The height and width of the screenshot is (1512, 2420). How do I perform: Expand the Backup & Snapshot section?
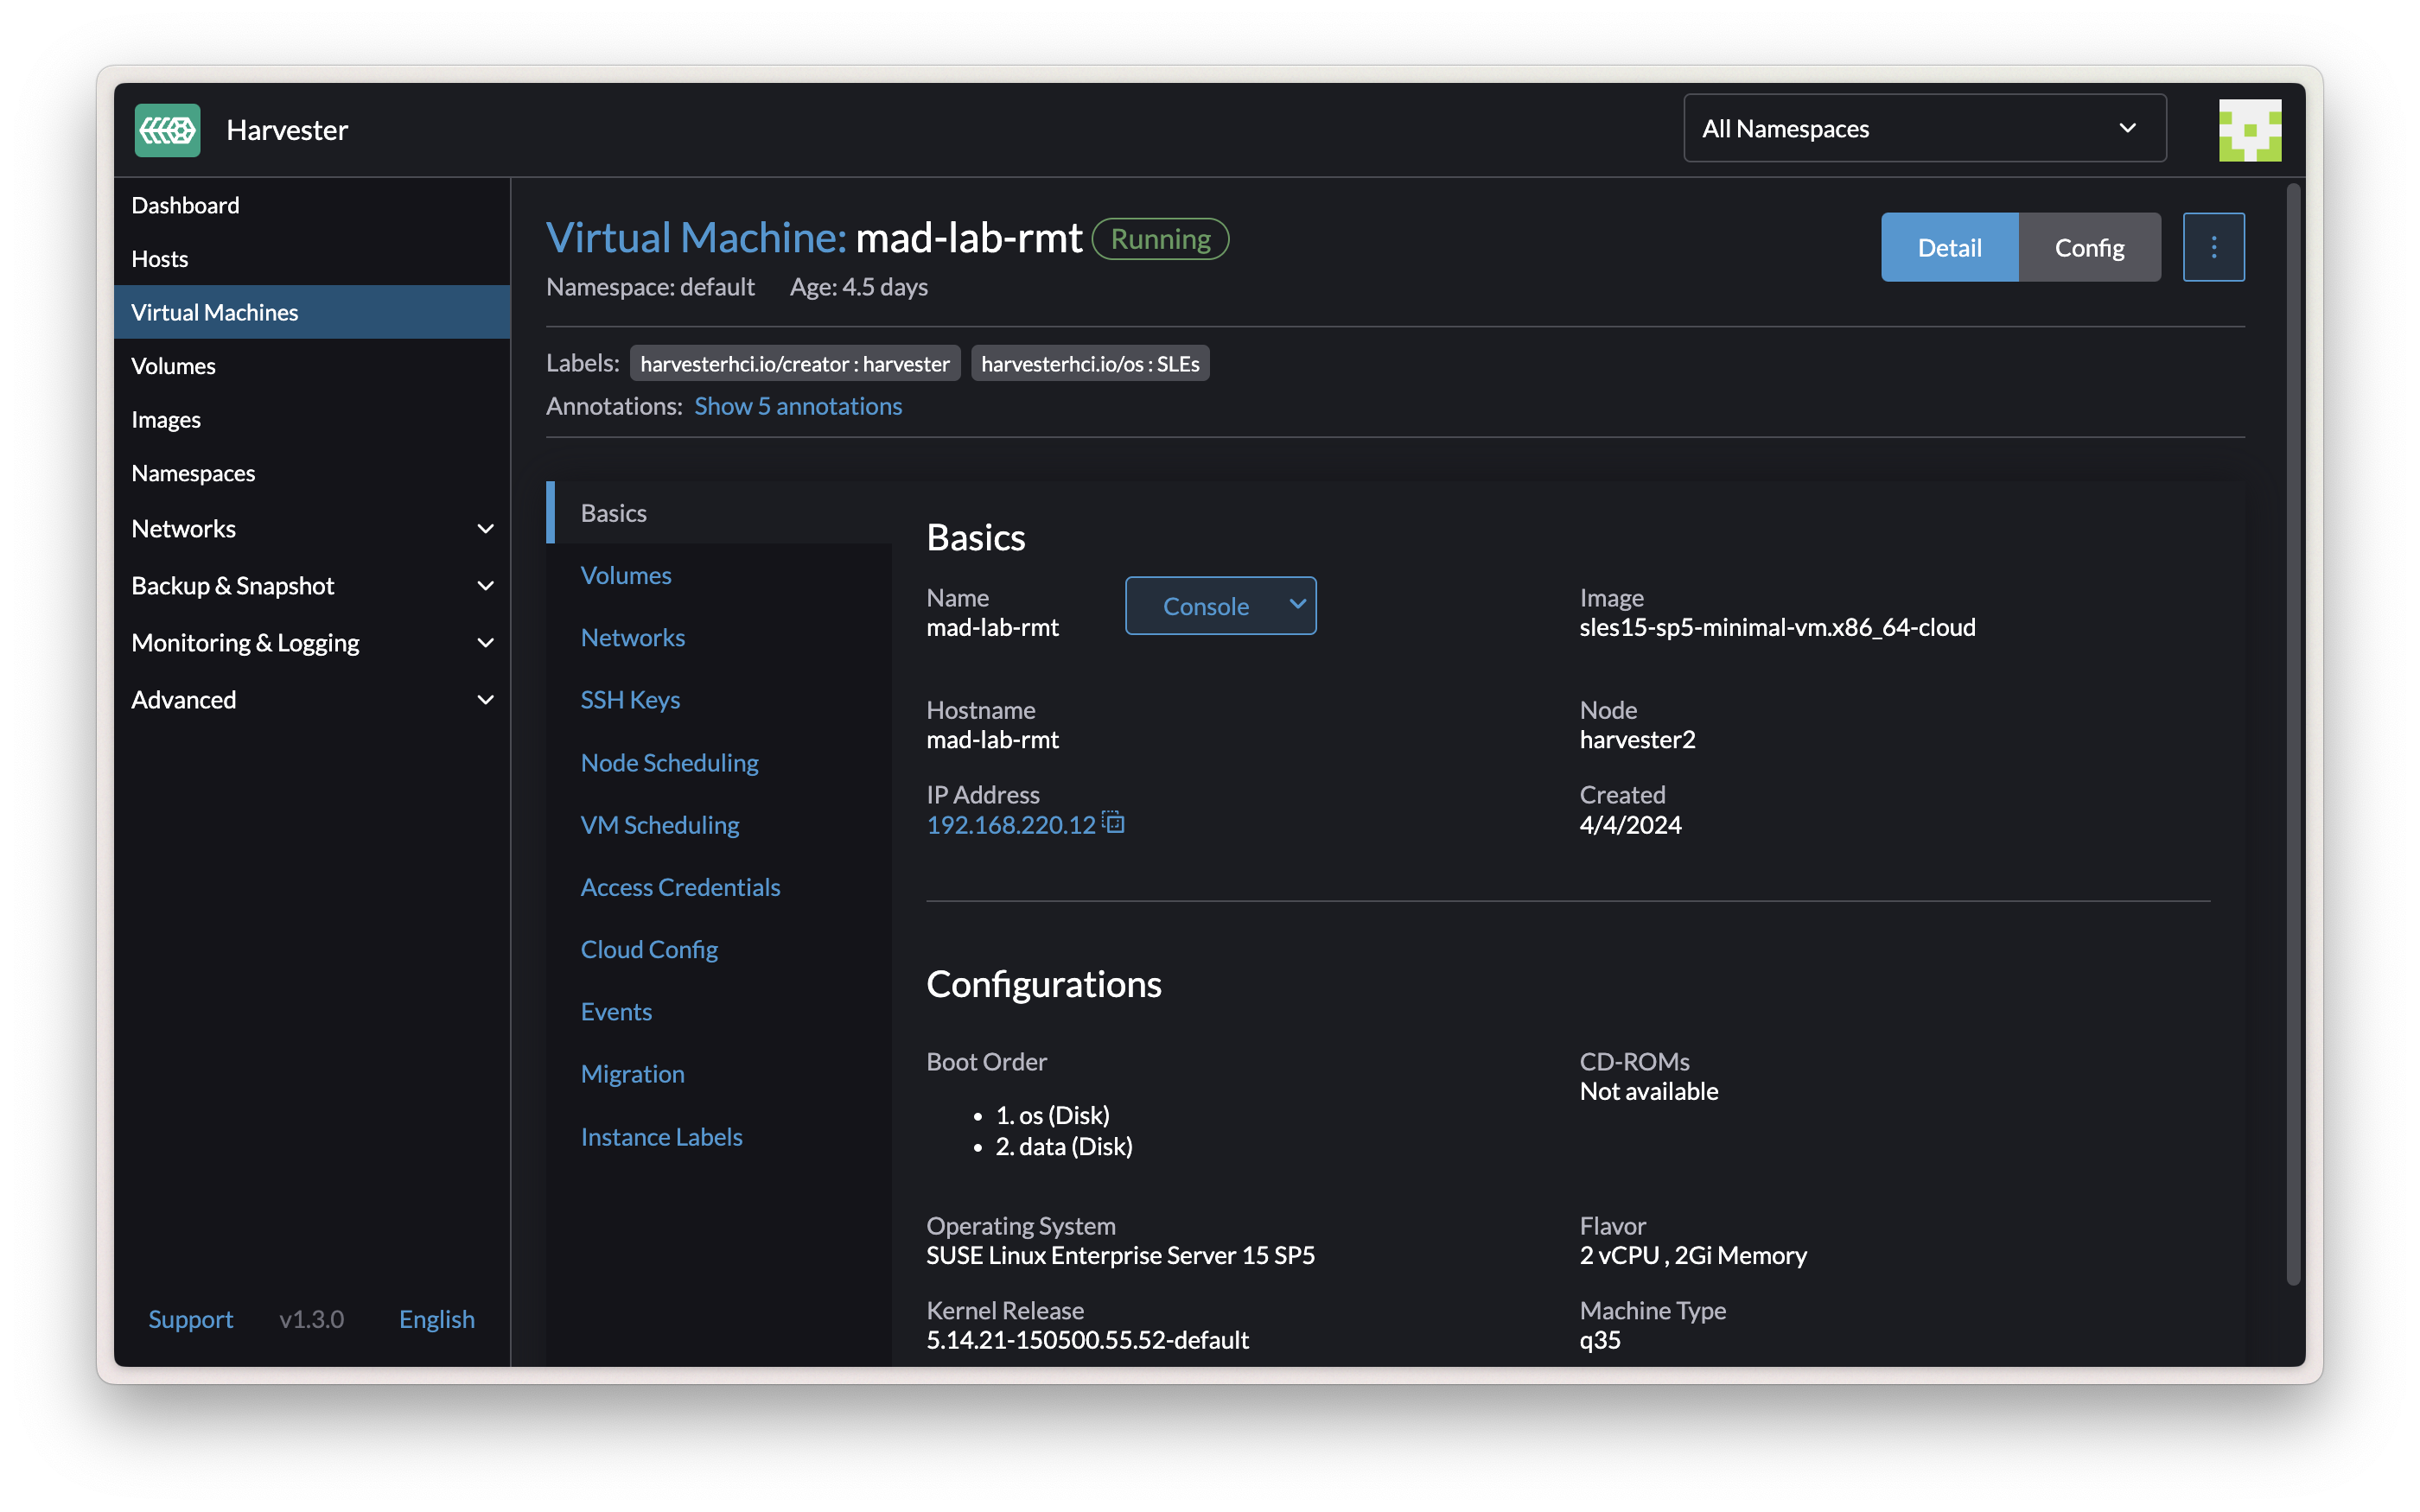coord(485,586)
